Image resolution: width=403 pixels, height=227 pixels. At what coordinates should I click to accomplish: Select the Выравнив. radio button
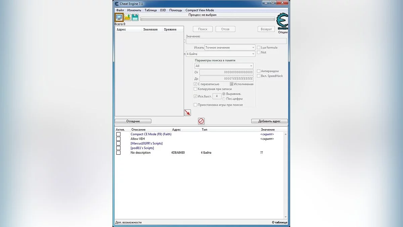(x=224, y=94)
